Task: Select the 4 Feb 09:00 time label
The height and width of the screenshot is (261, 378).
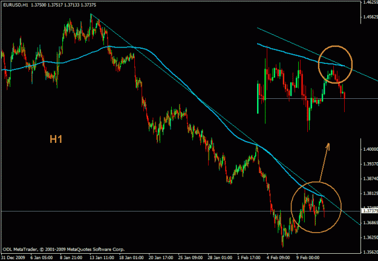Action: tap(278, 257)
